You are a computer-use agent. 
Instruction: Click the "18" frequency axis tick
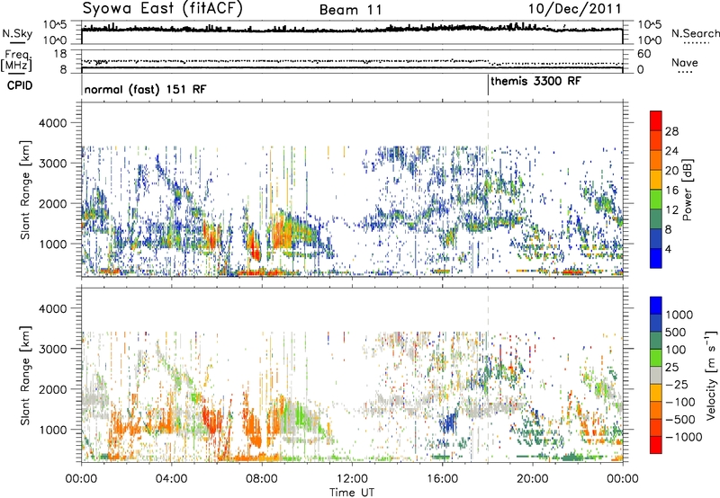pos(60,54)
